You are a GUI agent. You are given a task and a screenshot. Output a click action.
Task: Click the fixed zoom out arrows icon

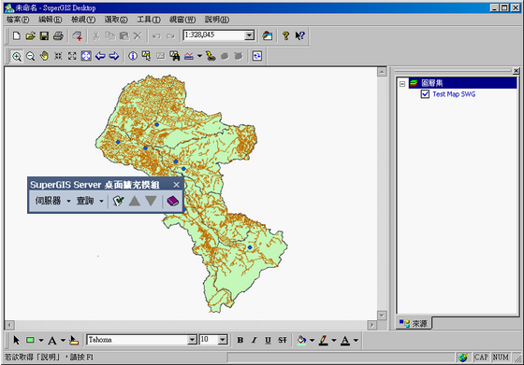point(72,56)
